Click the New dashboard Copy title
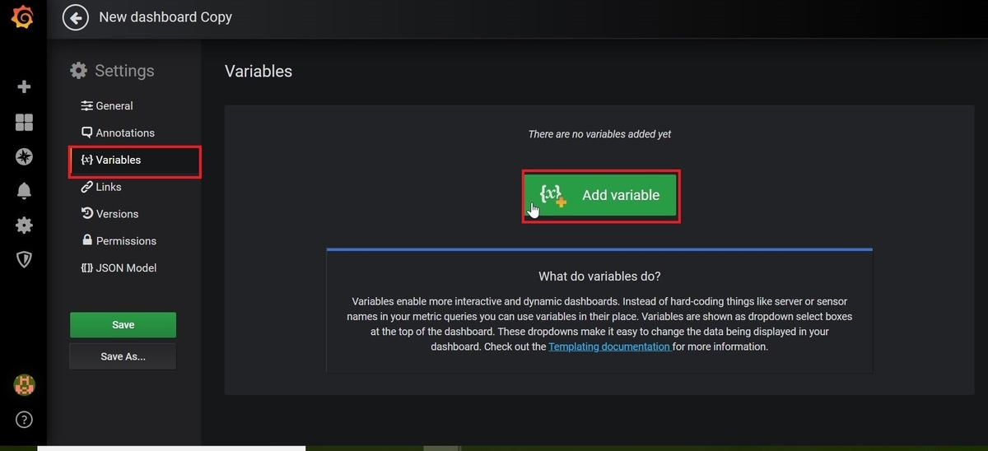988x451 pixels. (165, 17)
